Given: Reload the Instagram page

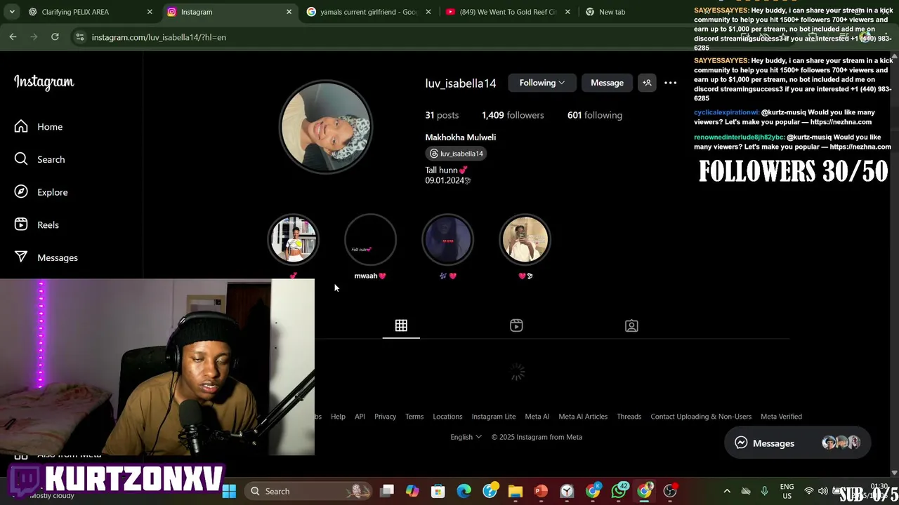Looking at the screenshot, I should [x=55, y=37].
